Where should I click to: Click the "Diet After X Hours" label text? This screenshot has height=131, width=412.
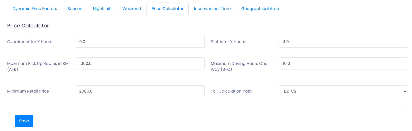[x=228, y=42]
